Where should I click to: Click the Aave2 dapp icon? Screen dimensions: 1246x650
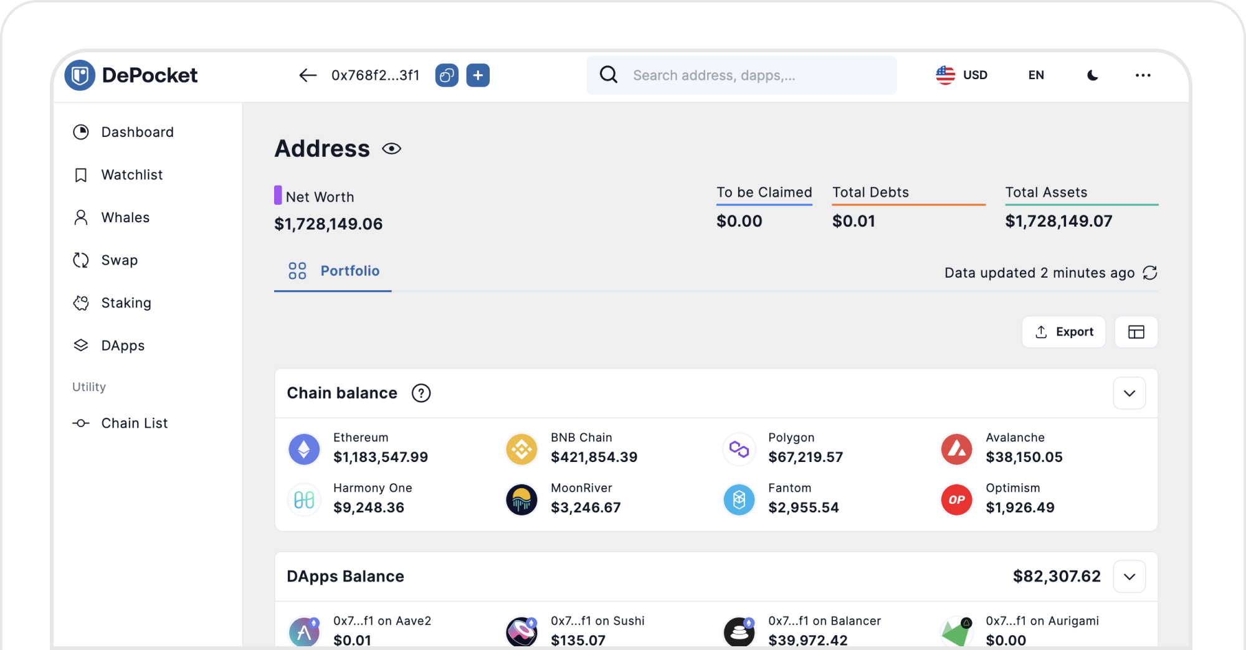(304, 632)
